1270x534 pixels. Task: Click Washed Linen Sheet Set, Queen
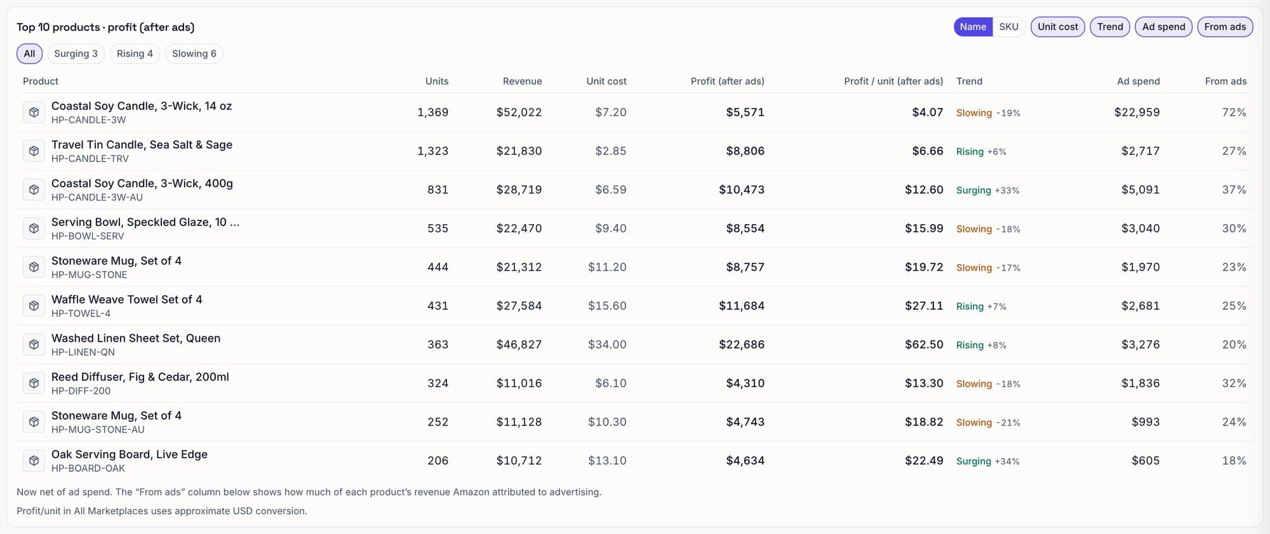(136, 338)
